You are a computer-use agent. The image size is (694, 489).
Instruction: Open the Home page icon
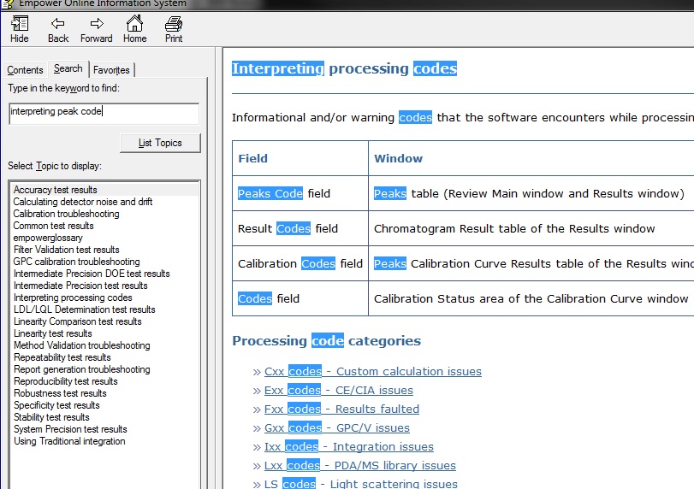coord(134,28)
